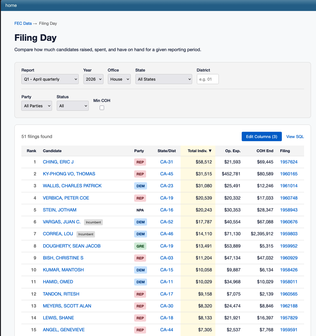The height and width of the screenshot is (336, 316).
Task: Open the Party filter dropdown
Action: point(37,106)
